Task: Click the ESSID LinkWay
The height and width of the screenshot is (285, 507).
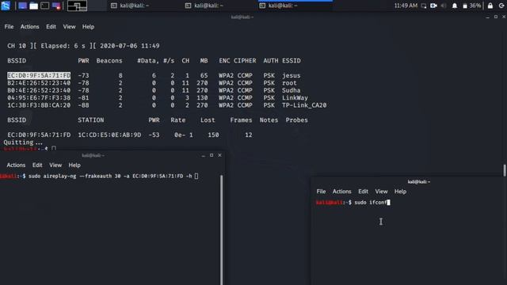Action: (295, 97)
